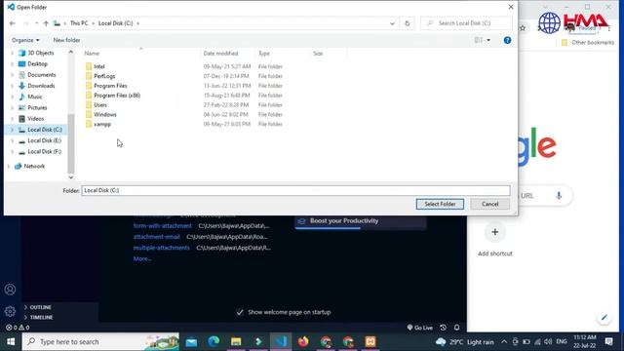Open VS Code notifications bell
Image resolution: width=624 pixels, height=351 pixels.
457,328
